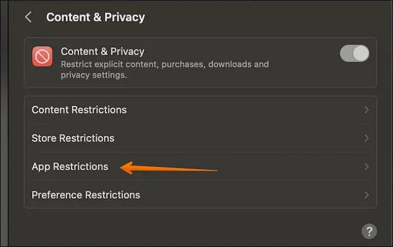Click the Content & Privacy label beside the red icon
The height and width of the screenshot is (247, 393).
click(102, 52)
